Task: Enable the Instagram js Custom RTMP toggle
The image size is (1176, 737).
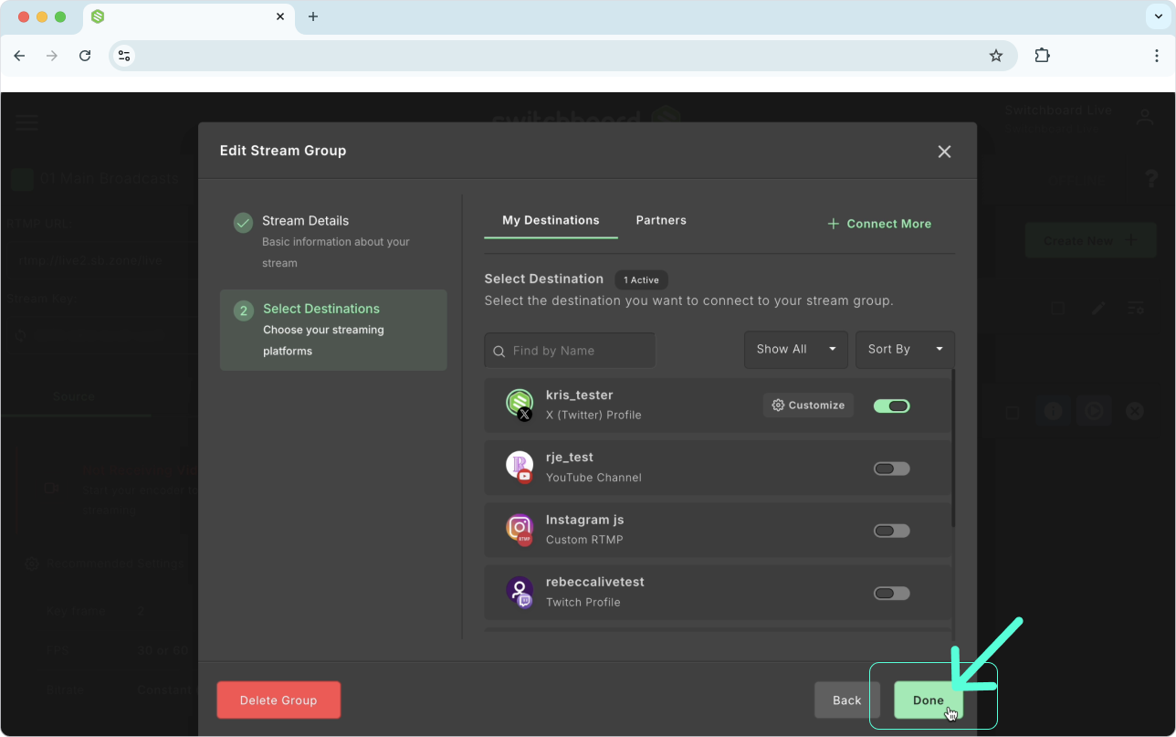Action: pyautogui.click(x=892, y=531)
